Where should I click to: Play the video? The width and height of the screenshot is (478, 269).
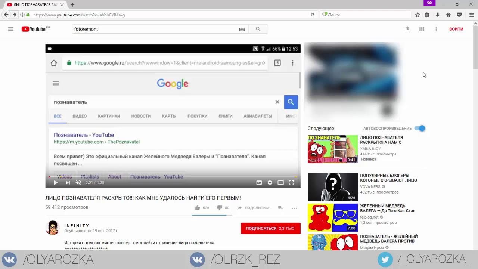click(x=55, y=183)
